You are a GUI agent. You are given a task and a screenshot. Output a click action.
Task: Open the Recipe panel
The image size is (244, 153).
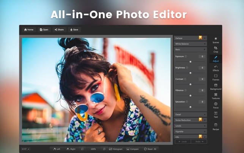(x=216, y=127)
